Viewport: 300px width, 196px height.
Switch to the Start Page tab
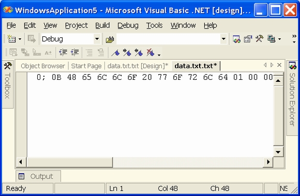point(86,66)
